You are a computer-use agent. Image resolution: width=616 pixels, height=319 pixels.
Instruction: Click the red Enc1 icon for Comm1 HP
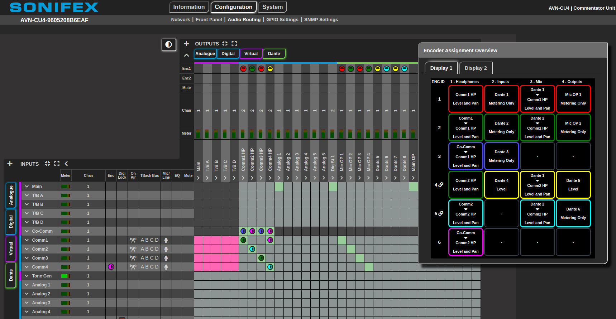243,69
